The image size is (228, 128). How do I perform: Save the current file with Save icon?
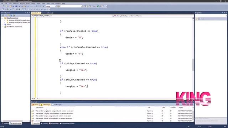[x=13, y=6]
